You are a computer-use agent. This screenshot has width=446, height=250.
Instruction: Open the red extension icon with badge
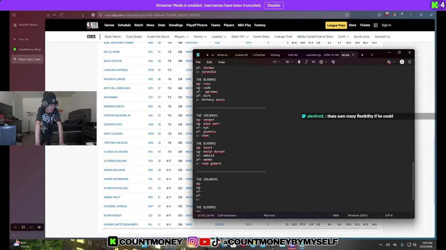click(386, 15)
